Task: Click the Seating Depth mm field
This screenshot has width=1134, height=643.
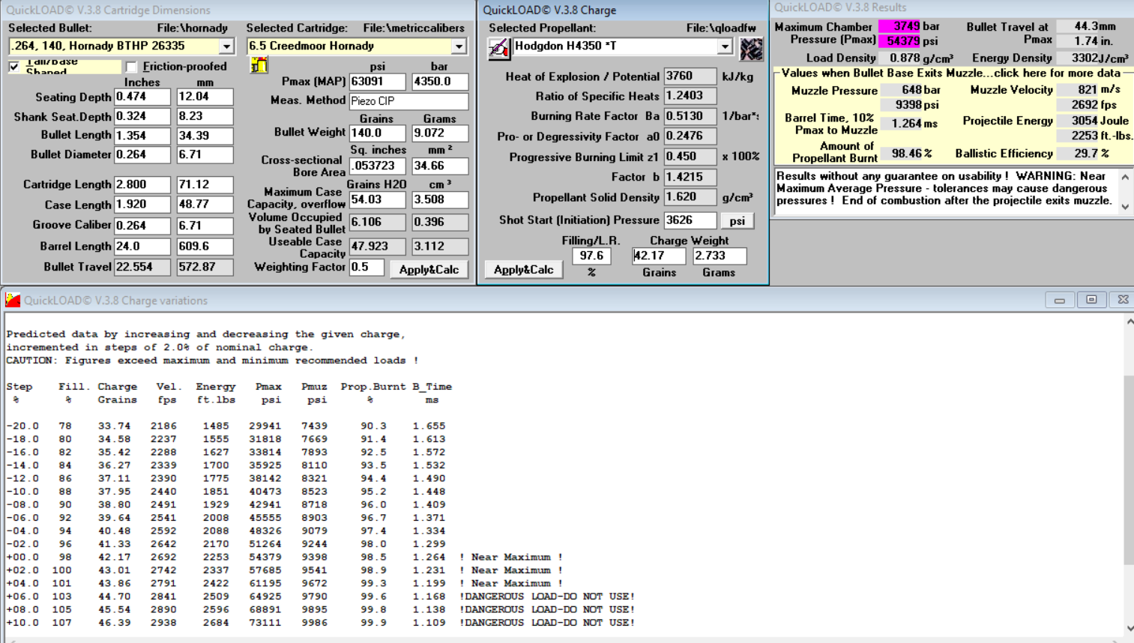Action: 205,97
